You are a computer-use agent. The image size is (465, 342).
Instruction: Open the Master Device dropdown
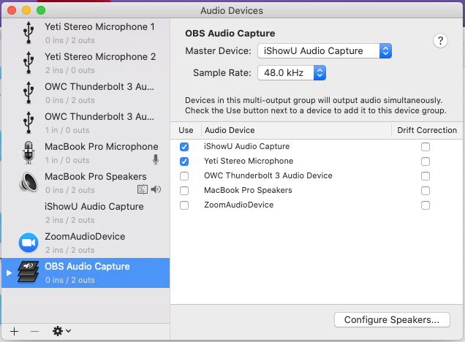point(325,51)
